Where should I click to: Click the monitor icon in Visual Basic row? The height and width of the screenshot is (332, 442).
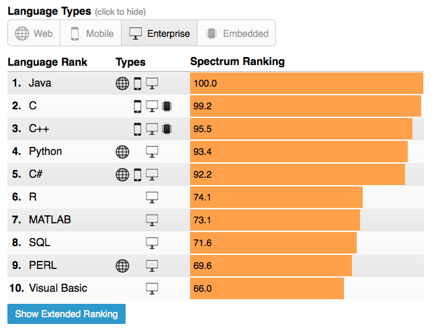pos(152,288)
